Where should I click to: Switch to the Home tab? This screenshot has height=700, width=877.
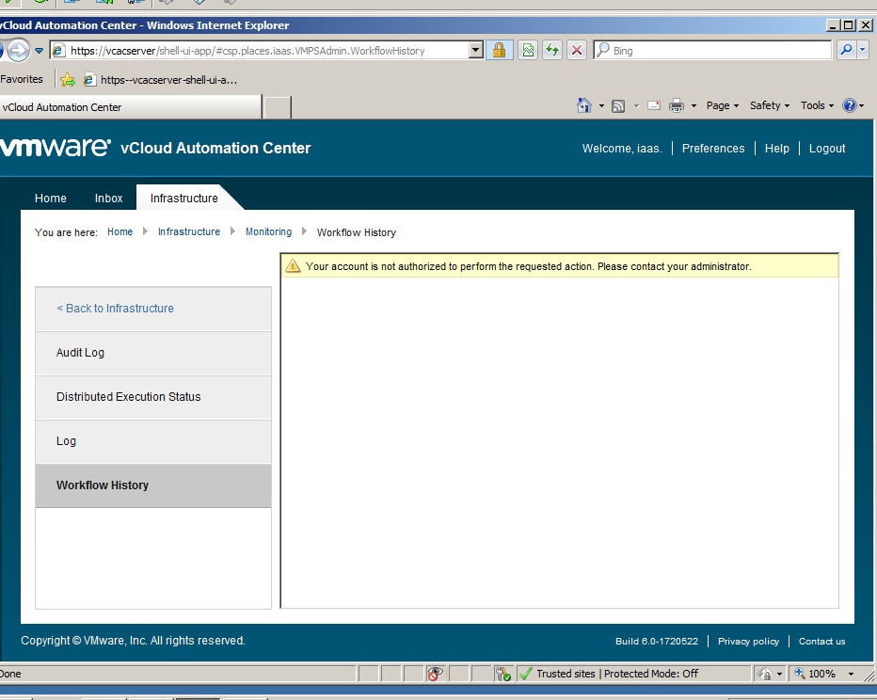[50, 198]
